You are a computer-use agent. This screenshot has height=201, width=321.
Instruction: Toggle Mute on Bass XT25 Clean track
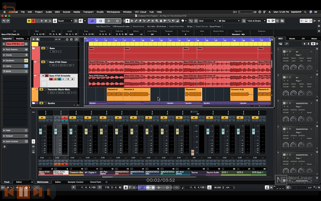[x=43, y=62]
